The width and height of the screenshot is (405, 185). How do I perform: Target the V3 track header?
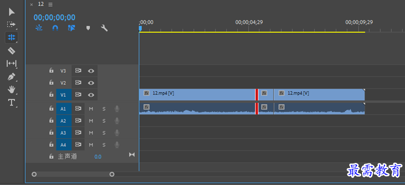click(63, 71)
